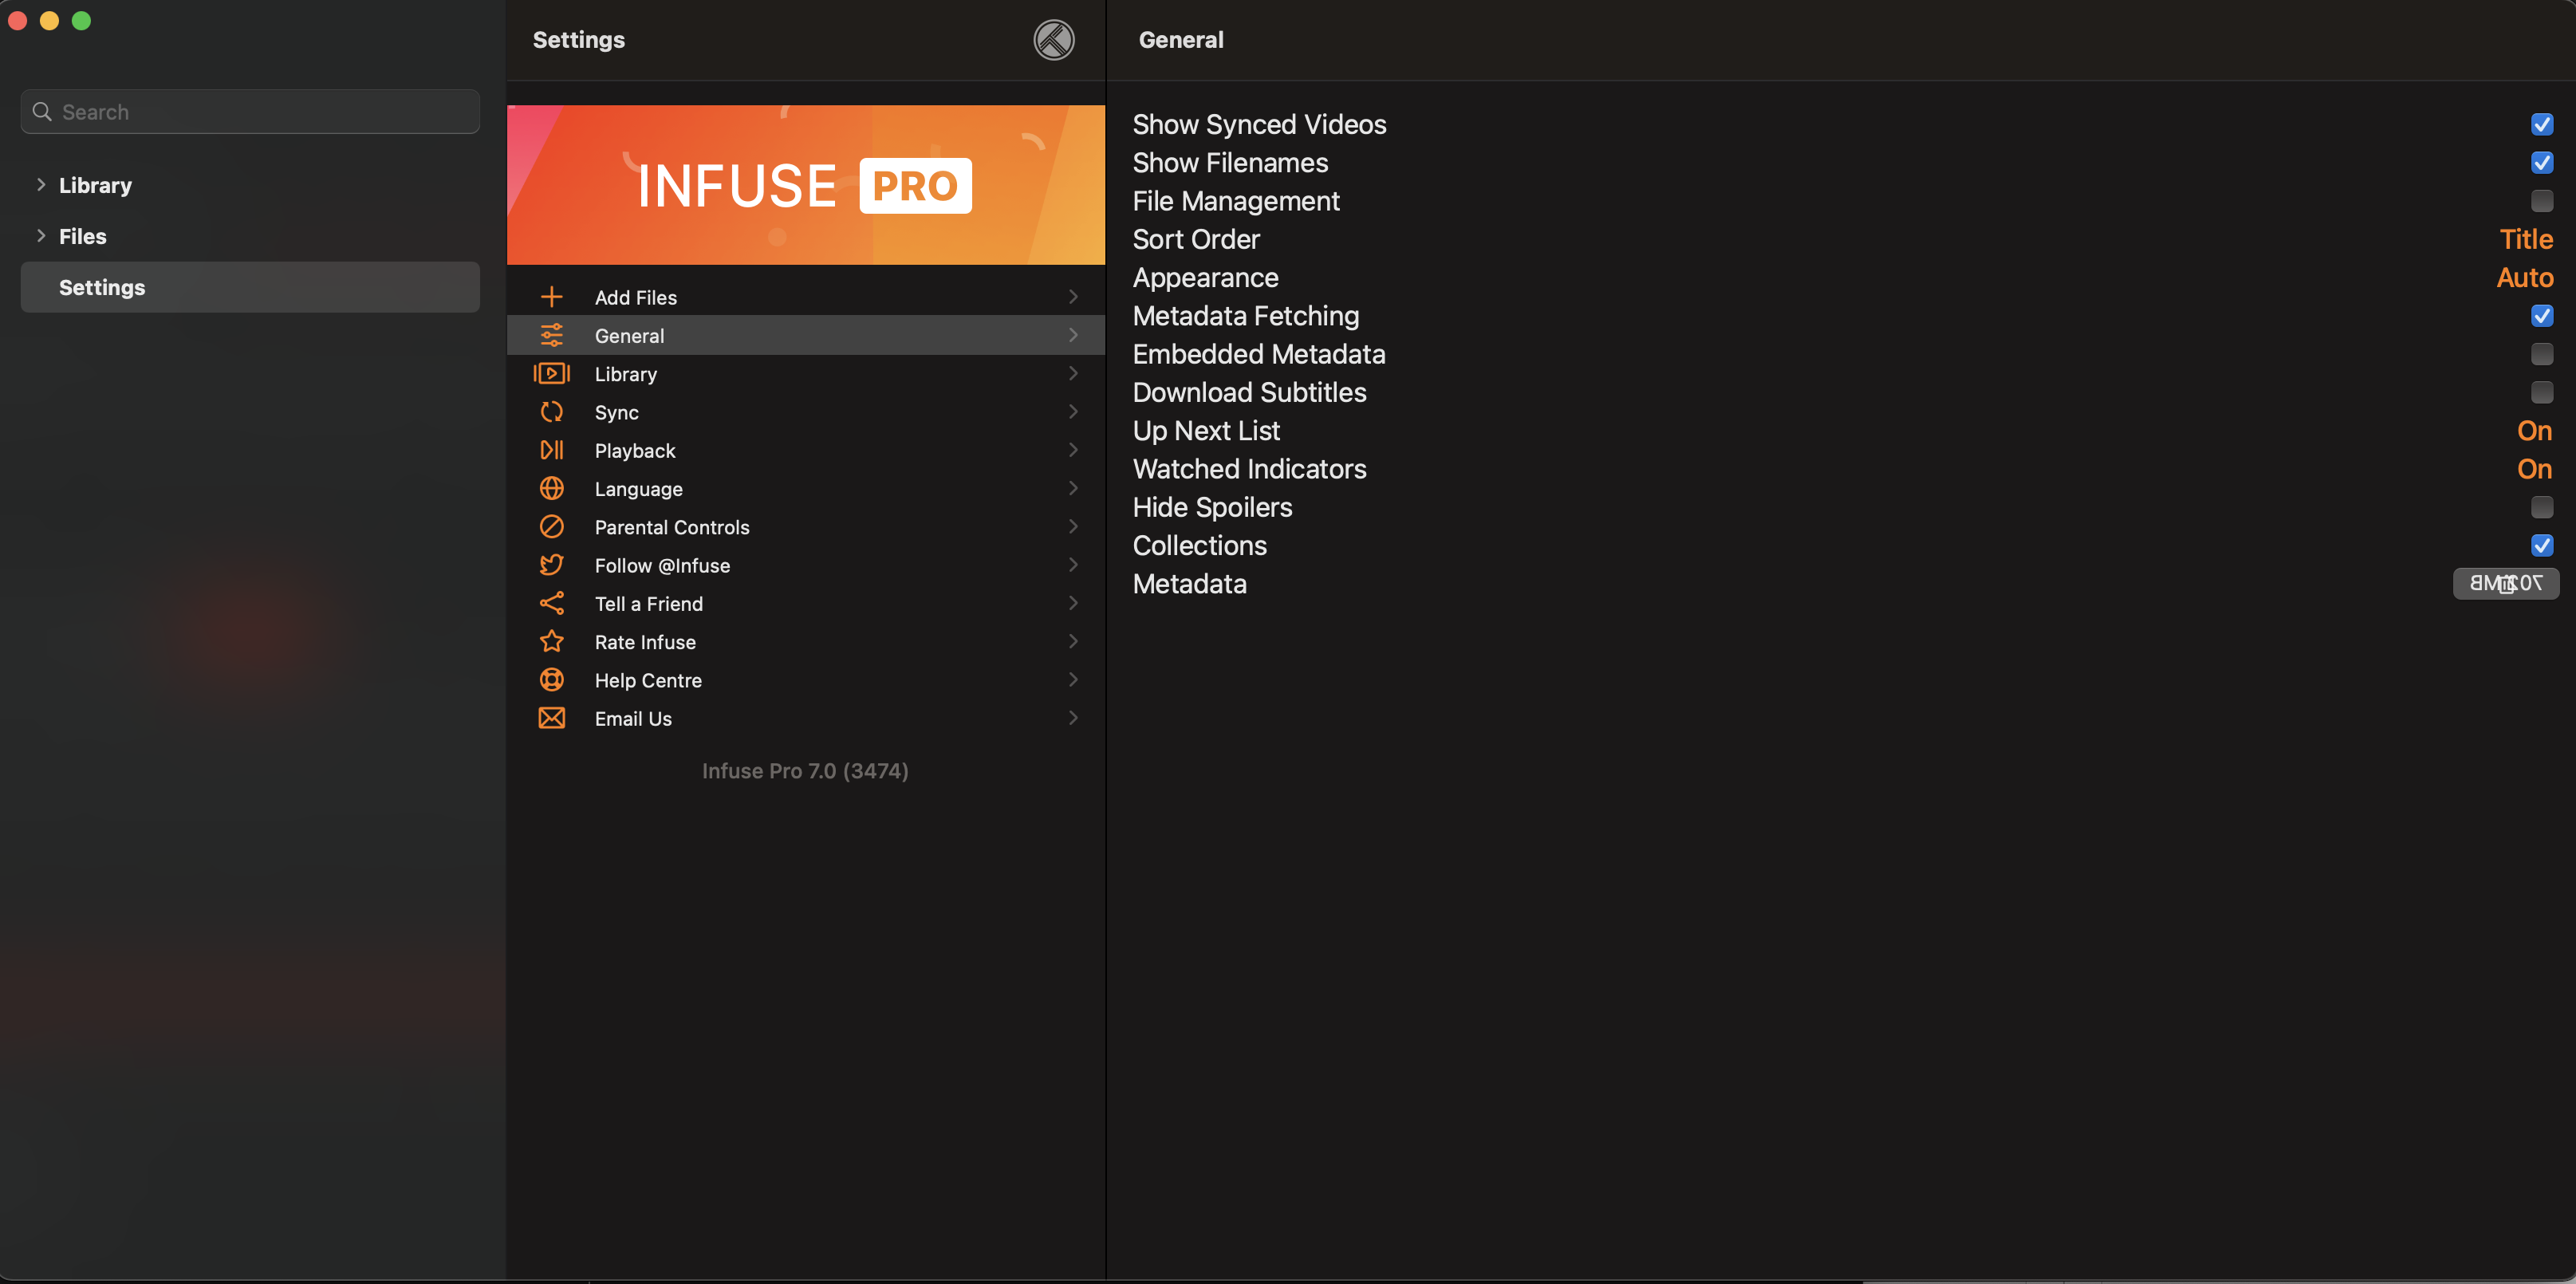The image size is (2576, 1284).
Task: Click the plus icon for Add Files
Action: point(551,297)
